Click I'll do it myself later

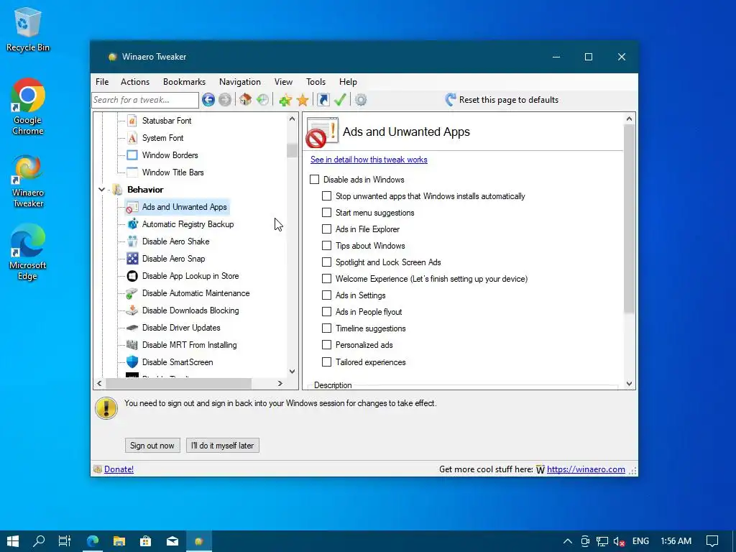point(223,446)
